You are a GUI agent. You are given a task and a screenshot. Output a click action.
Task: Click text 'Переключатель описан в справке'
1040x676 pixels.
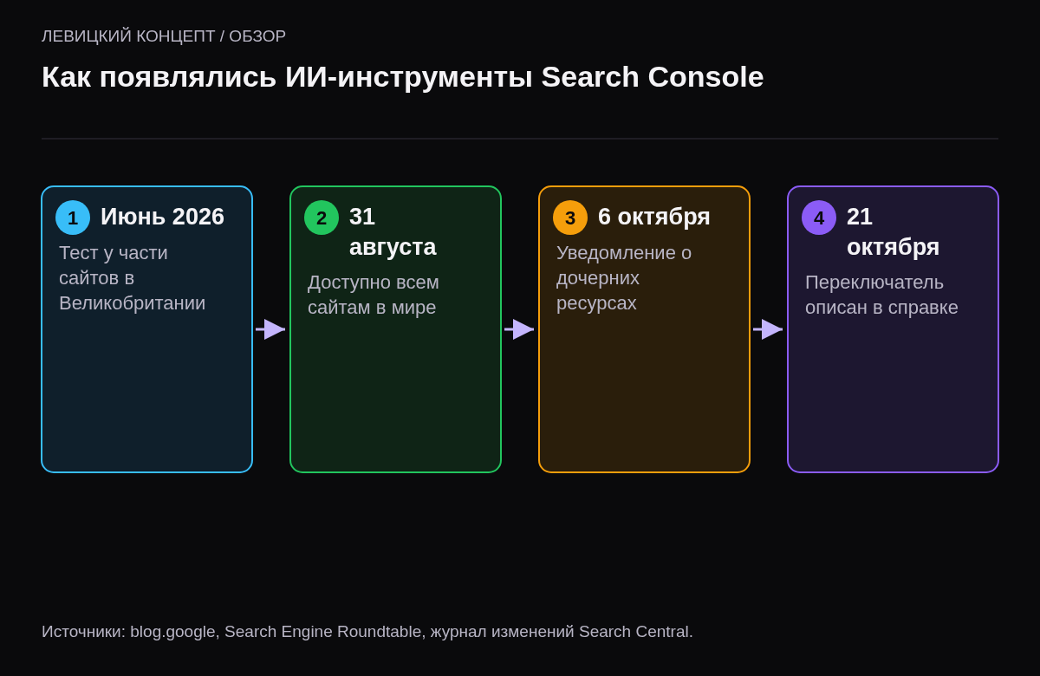(881, 295)
